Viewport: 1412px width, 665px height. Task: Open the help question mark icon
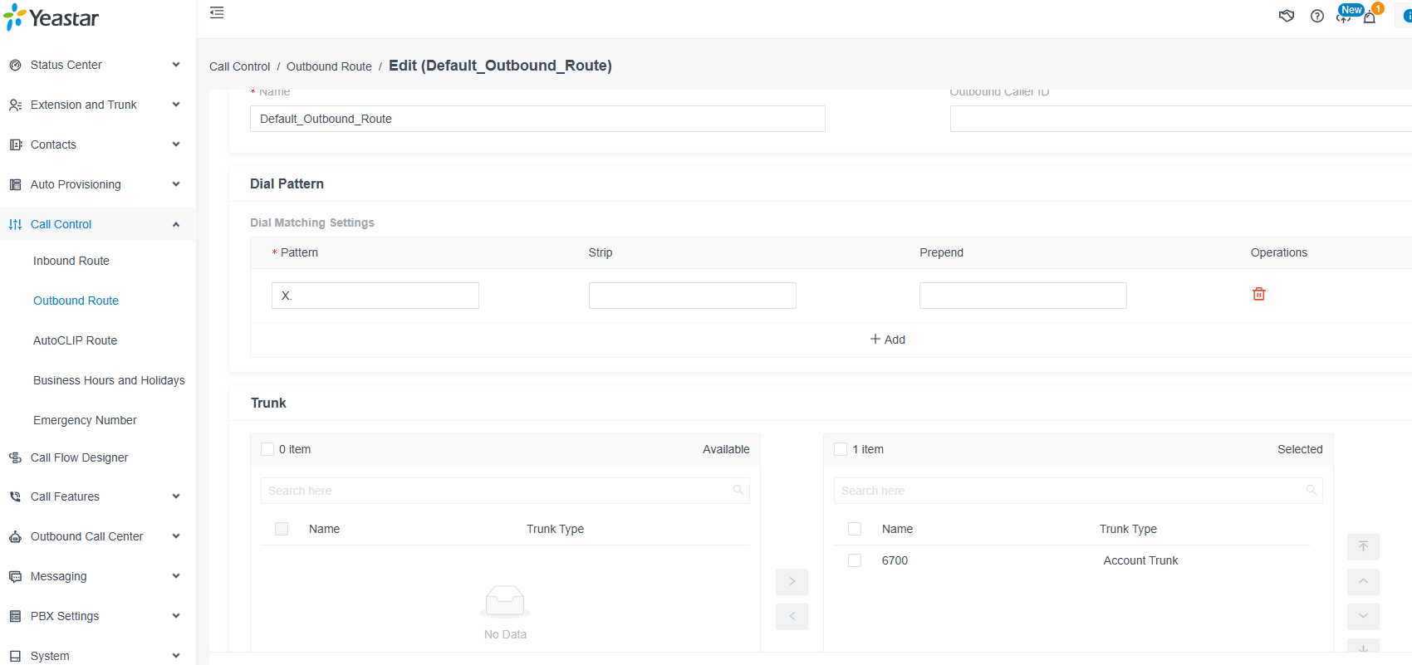coord(1317,16)
